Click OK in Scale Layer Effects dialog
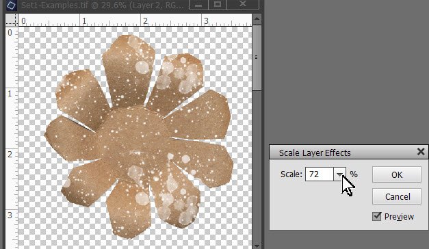The height and width of the screenshot is (249, 429). point(396,174)
